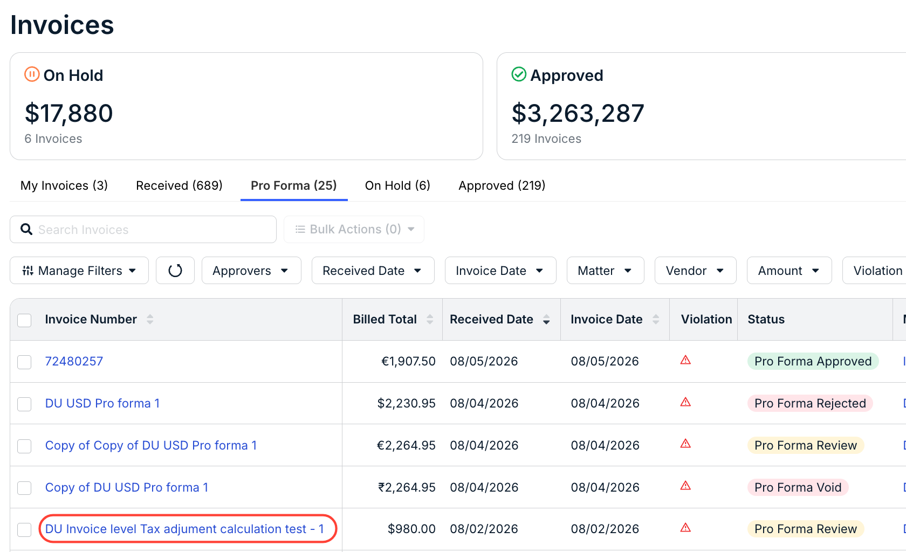Click the violation warning triangle for DU USD Pro forma 1
Screen dimensions: 906x552
685,402
